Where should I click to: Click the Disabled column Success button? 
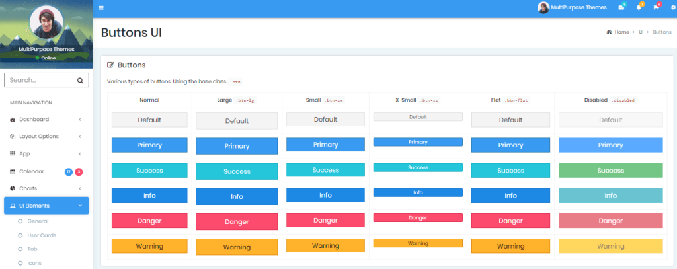pyautogui.click(x=610, y=171)
